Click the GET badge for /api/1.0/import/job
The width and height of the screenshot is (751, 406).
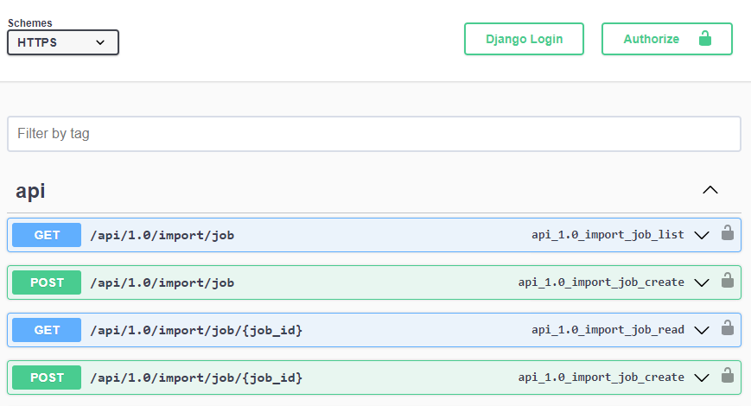pos(47,235)
